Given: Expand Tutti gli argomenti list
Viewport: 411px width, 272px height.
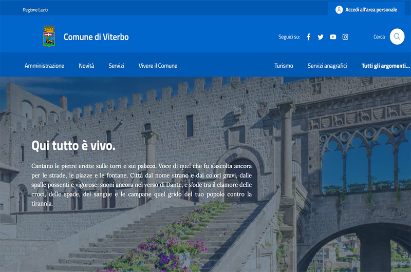Looking at the screenshot, I should 385,66.
